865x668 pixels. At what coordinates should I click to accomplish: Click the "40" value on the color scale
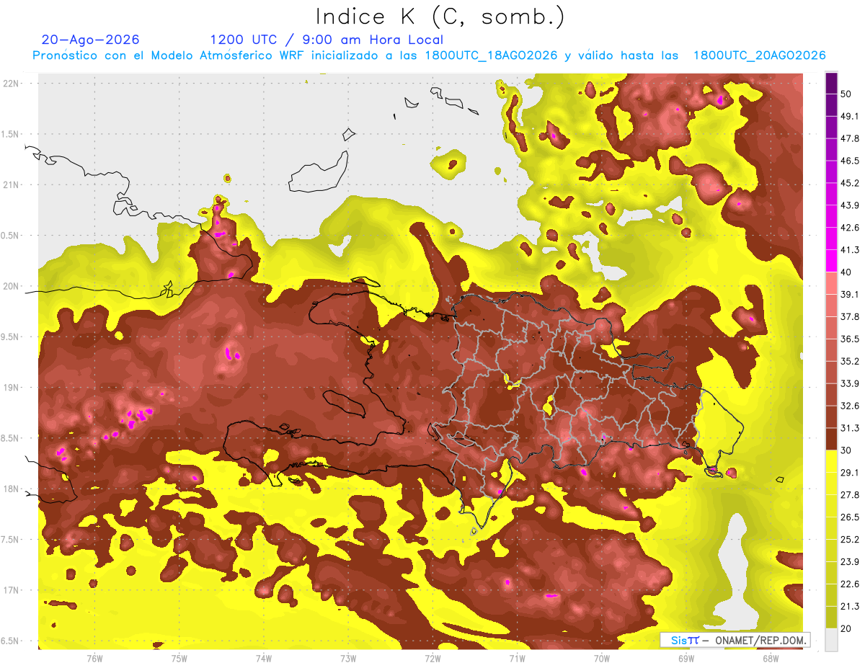pyautogui.click(x=847, y=272)
